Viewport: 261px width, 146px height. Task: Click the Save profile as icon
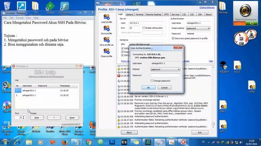point(106,40)
